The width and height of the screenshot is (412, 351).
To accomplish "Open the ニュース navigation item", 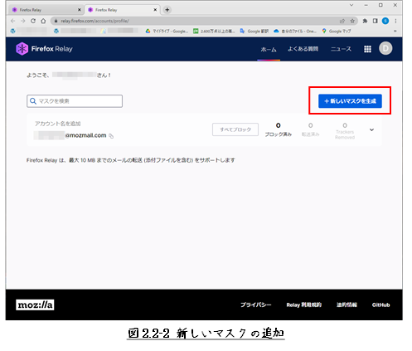I will (341, 49).
